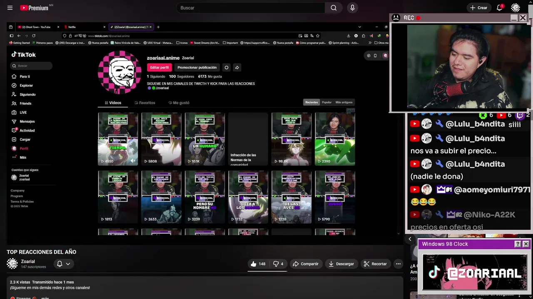
Task: Open TikTok Actividad notifications
Action: coord(27,130)
